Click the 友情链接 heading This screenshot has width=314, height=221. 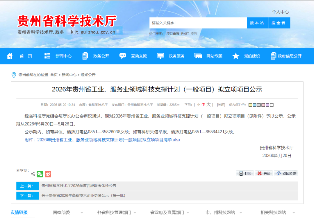pyautogui.click(x=19, y=212)
